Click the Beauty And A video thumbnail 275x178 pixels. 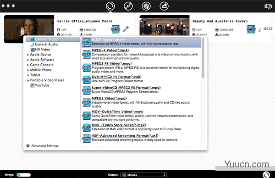[165, 25]
